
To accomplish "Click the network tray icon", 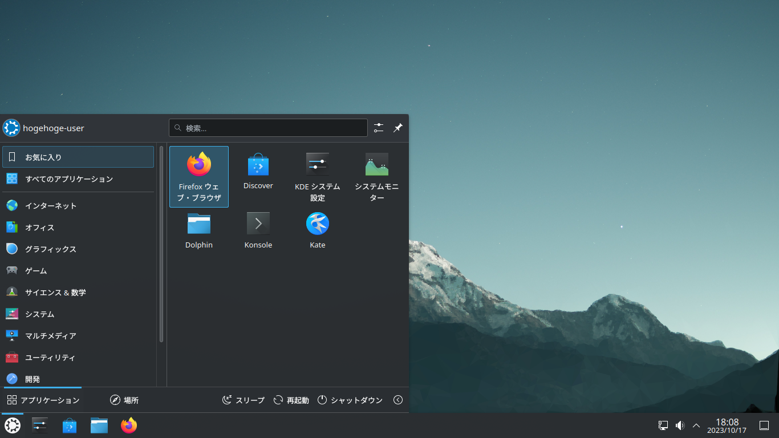I will 663,425.
